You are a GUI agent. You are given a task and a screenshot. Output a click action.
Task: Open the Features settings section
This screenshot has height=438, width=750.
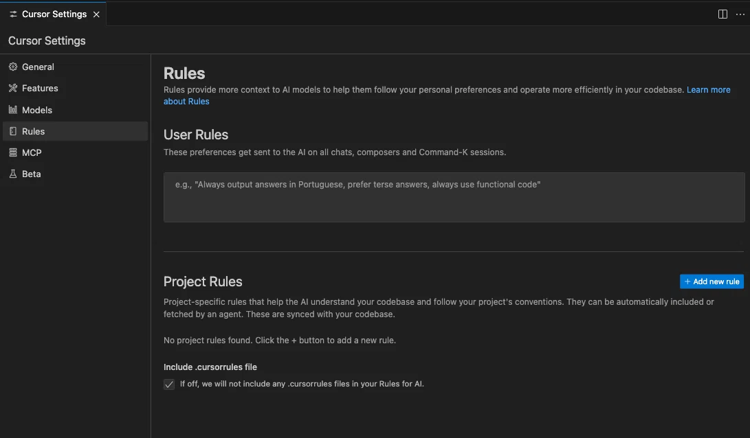pos(75,88)
